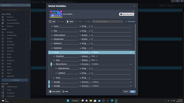Image resolution: width=184 pixels, height=103 pixels.
Task: Dismiss the Intro: Variables tutorial card
Action: 134,11
